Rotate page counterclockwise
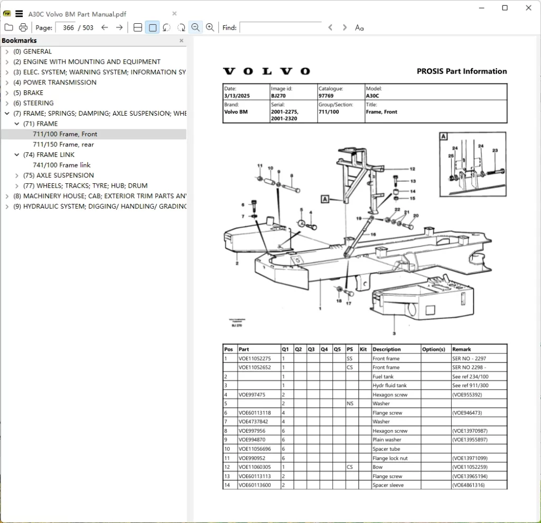Viewport: 541px width, 523px height. click(x=166, y=27)
